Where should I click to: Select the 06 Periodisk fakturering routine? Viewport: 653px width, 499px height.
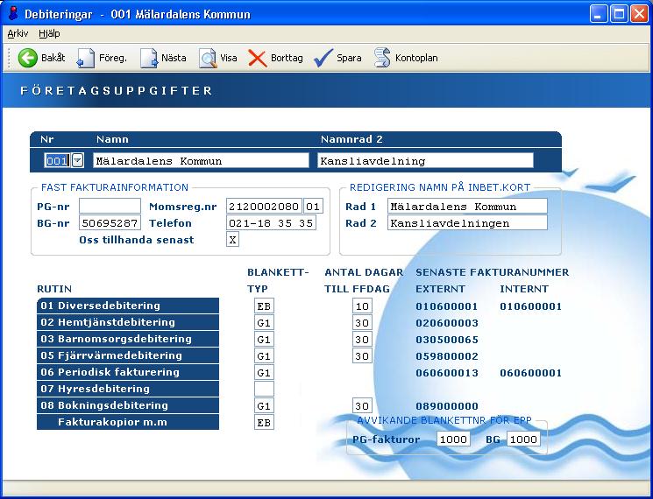pyautogui.click(x=128, y=372)
